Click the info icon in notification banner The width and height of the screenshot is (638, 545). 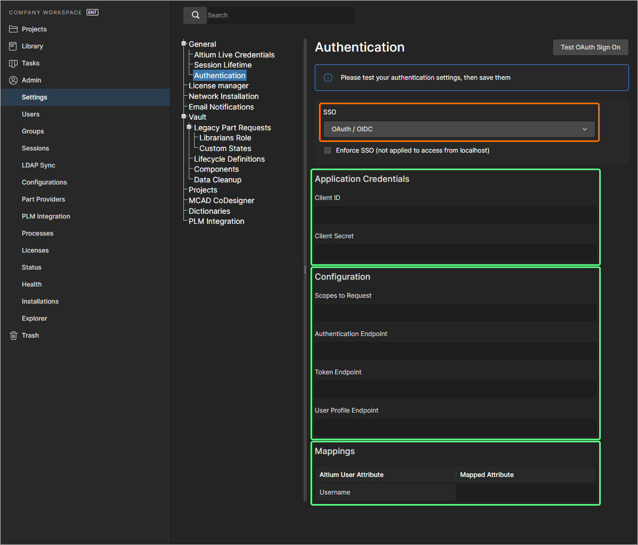(329, 78)
